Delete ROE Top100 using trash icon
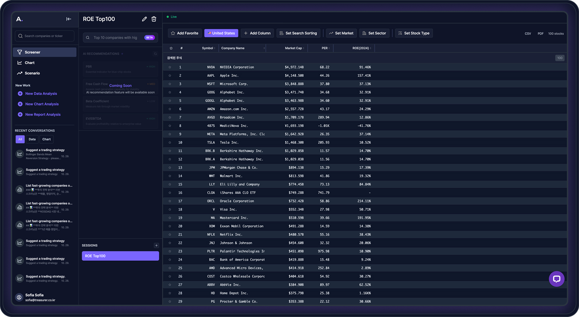 pyautogui.click(x=154, y=19)
